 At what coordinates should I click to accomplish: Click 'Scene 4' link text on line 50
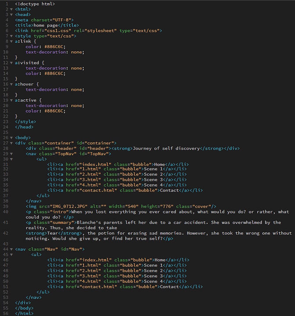point(153,281)
